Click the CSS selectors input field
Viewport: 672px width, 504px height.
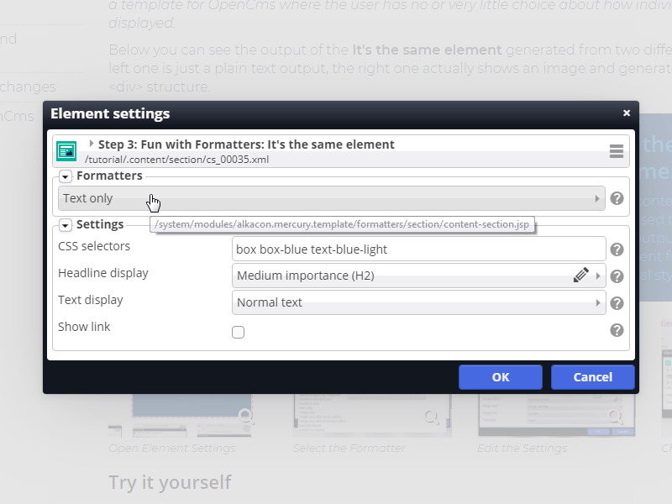418,249
